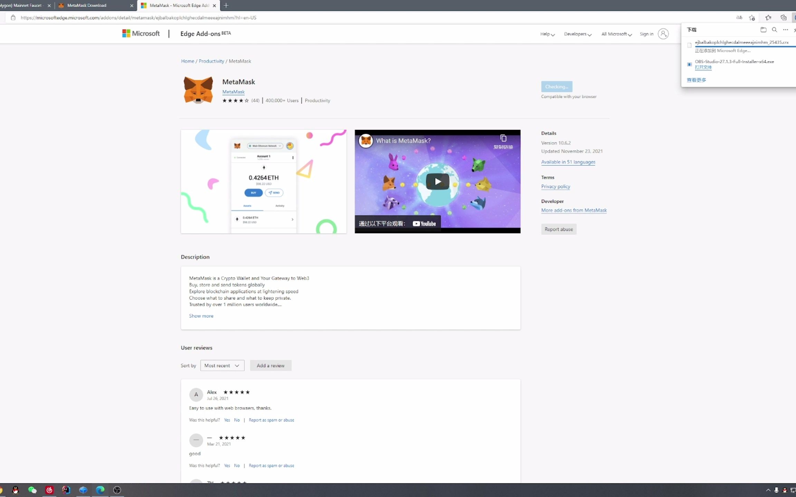This screenshot has width=796, height=497.
Task: Click the blue globe app icon in the taskbar
Action: coord(83,490)
